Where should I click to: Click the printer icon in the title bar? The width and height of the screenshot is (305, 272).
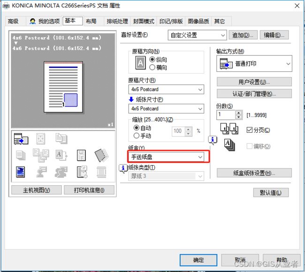(6, 6)
